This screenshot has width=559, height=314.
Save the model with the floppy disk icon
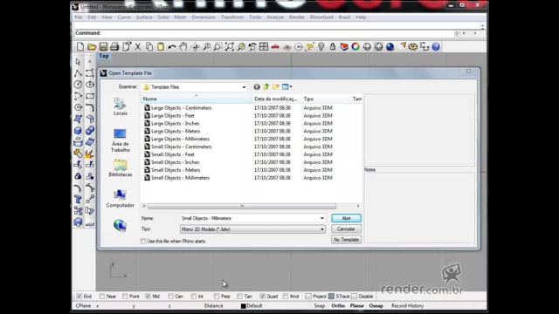click(x=103, y=46)
